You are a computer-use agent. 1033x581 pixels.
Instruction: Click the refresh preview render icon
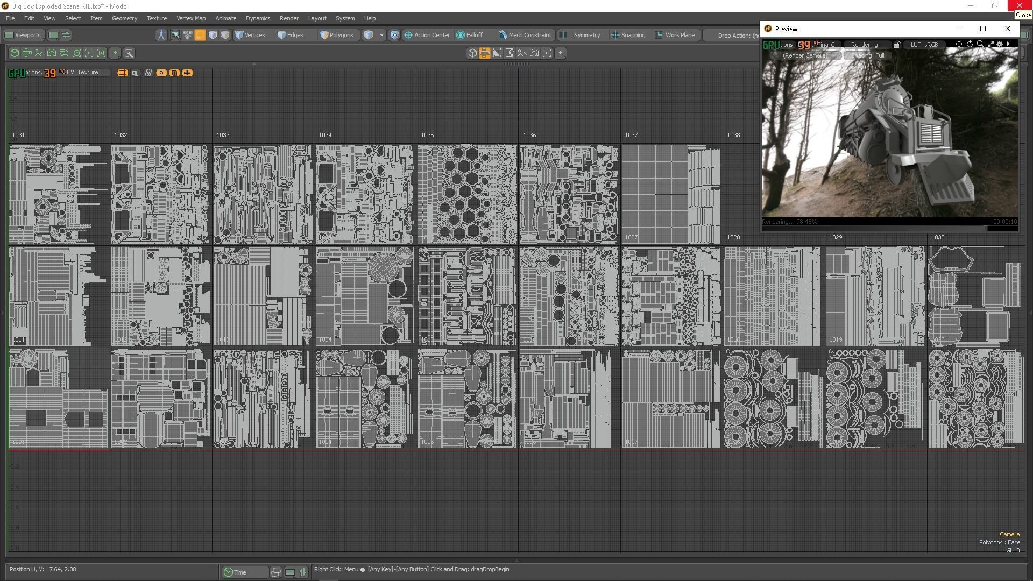pos(970,45)
